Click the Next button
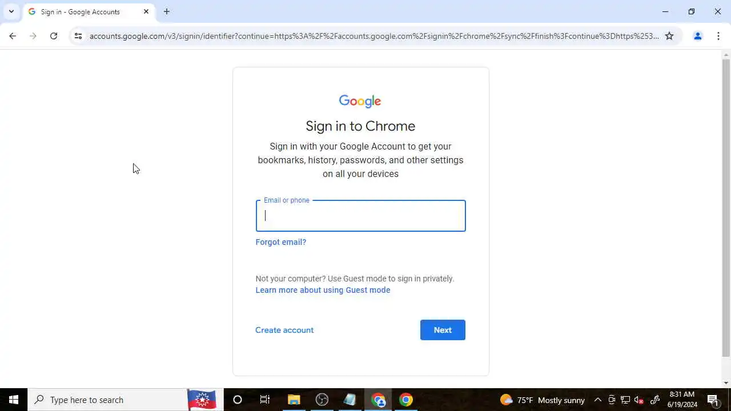This screenshot has width=731, height=411. point(443,330)
